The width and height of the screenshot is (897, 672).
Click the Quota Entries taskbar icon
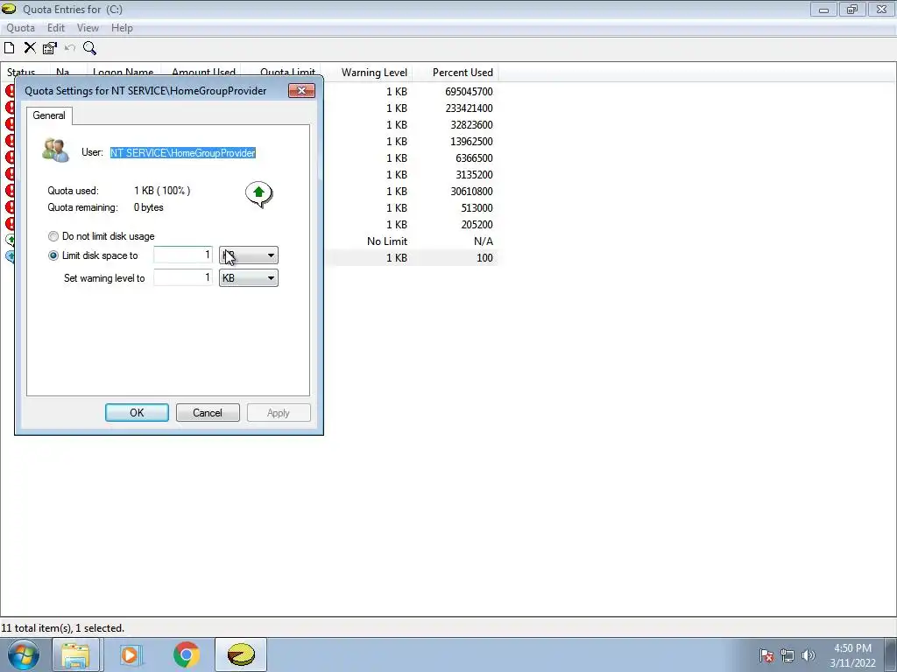(x=241, y=654)
